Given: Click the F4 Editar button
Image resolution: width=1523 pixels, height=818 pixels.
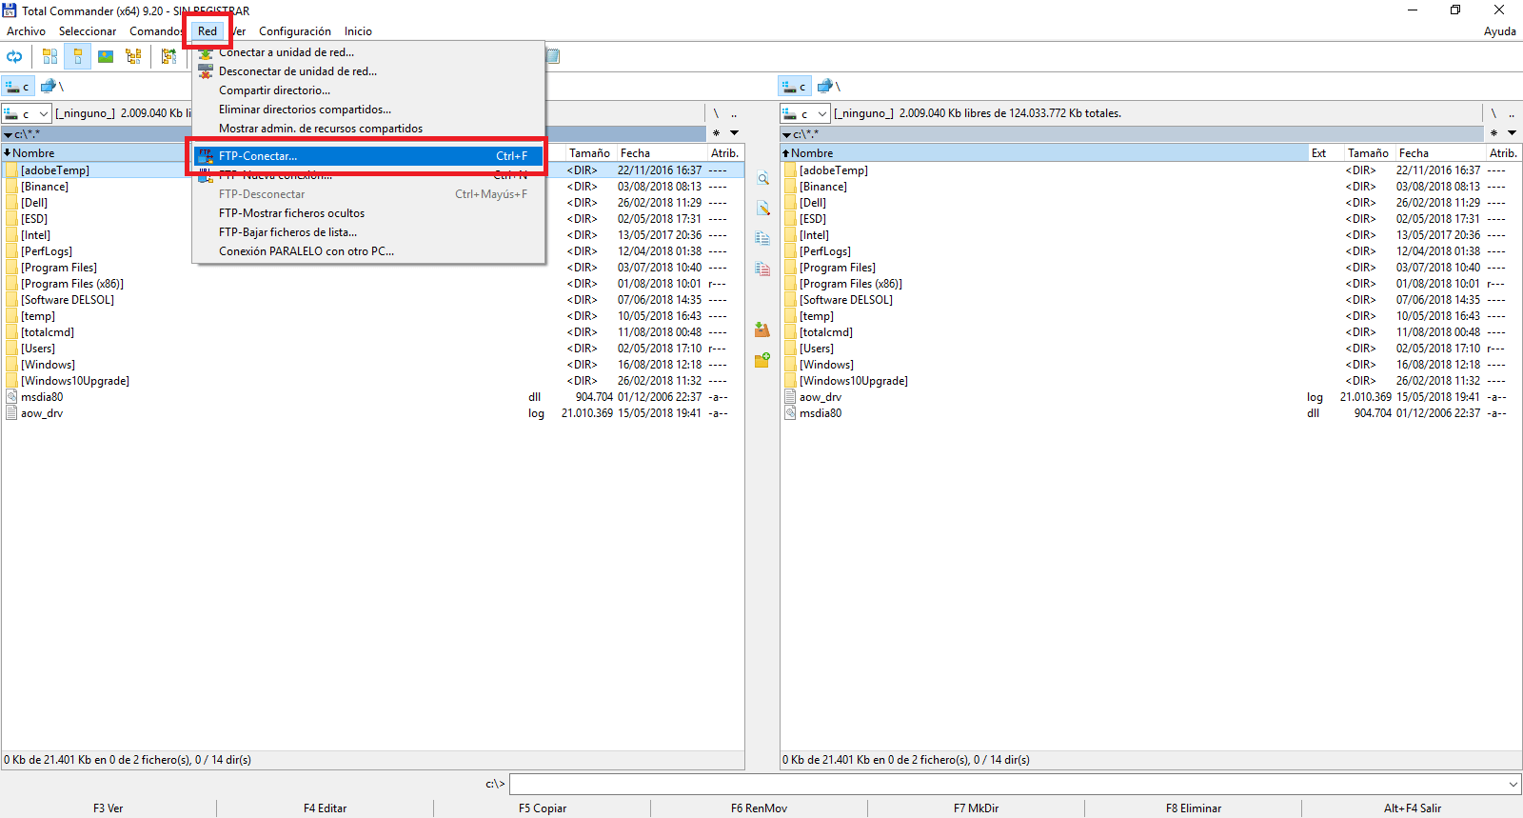Looking at the screenshot, I should coord(326,808).
